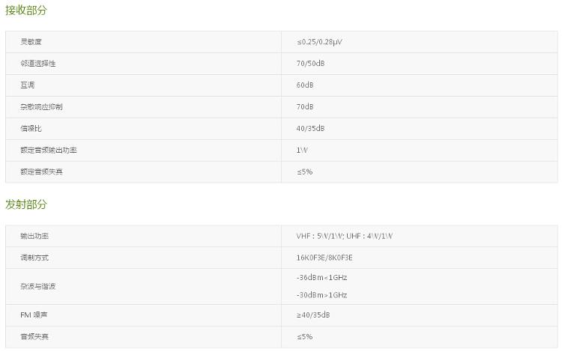Select the FM 噪声 row label
562x352 pixels.
click(34, 315)
